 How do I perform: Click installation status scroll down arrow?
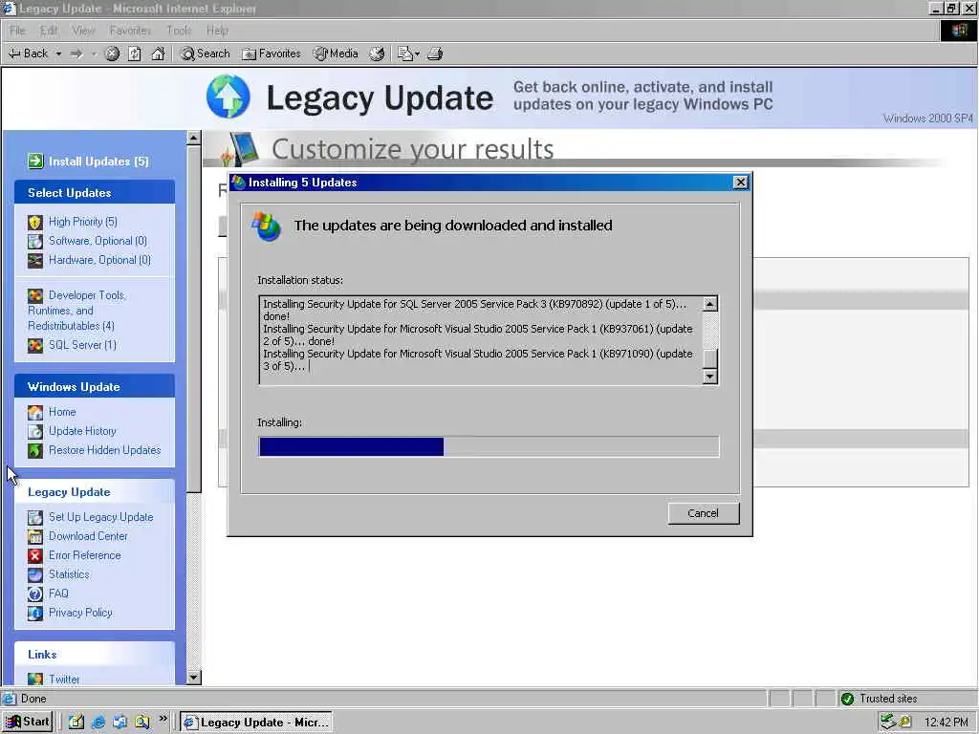click(x=710, y=377)
